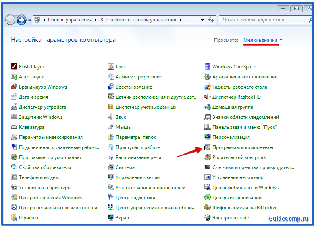Open the Параметры папок folder icon
Screen dimensions: 316x227
(110, 137)
